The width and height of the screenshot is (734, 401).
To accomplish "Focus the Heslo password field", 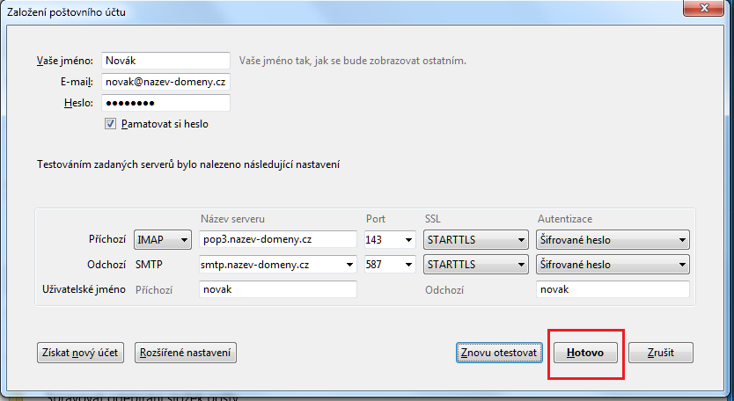I will (164, 103).
